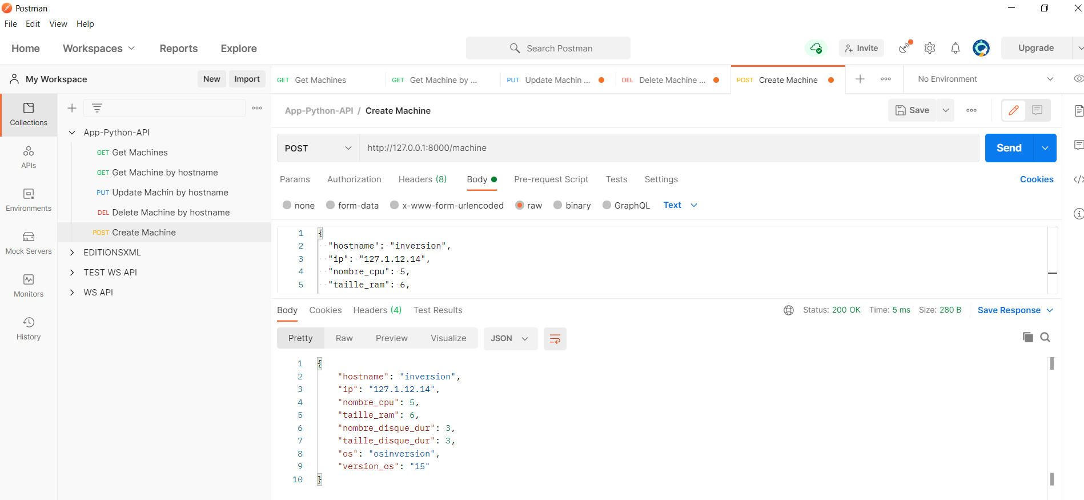Screen dimensions: 1084x500
Task: Open the Monitors sidebar panel
Action: coord(29,286)
